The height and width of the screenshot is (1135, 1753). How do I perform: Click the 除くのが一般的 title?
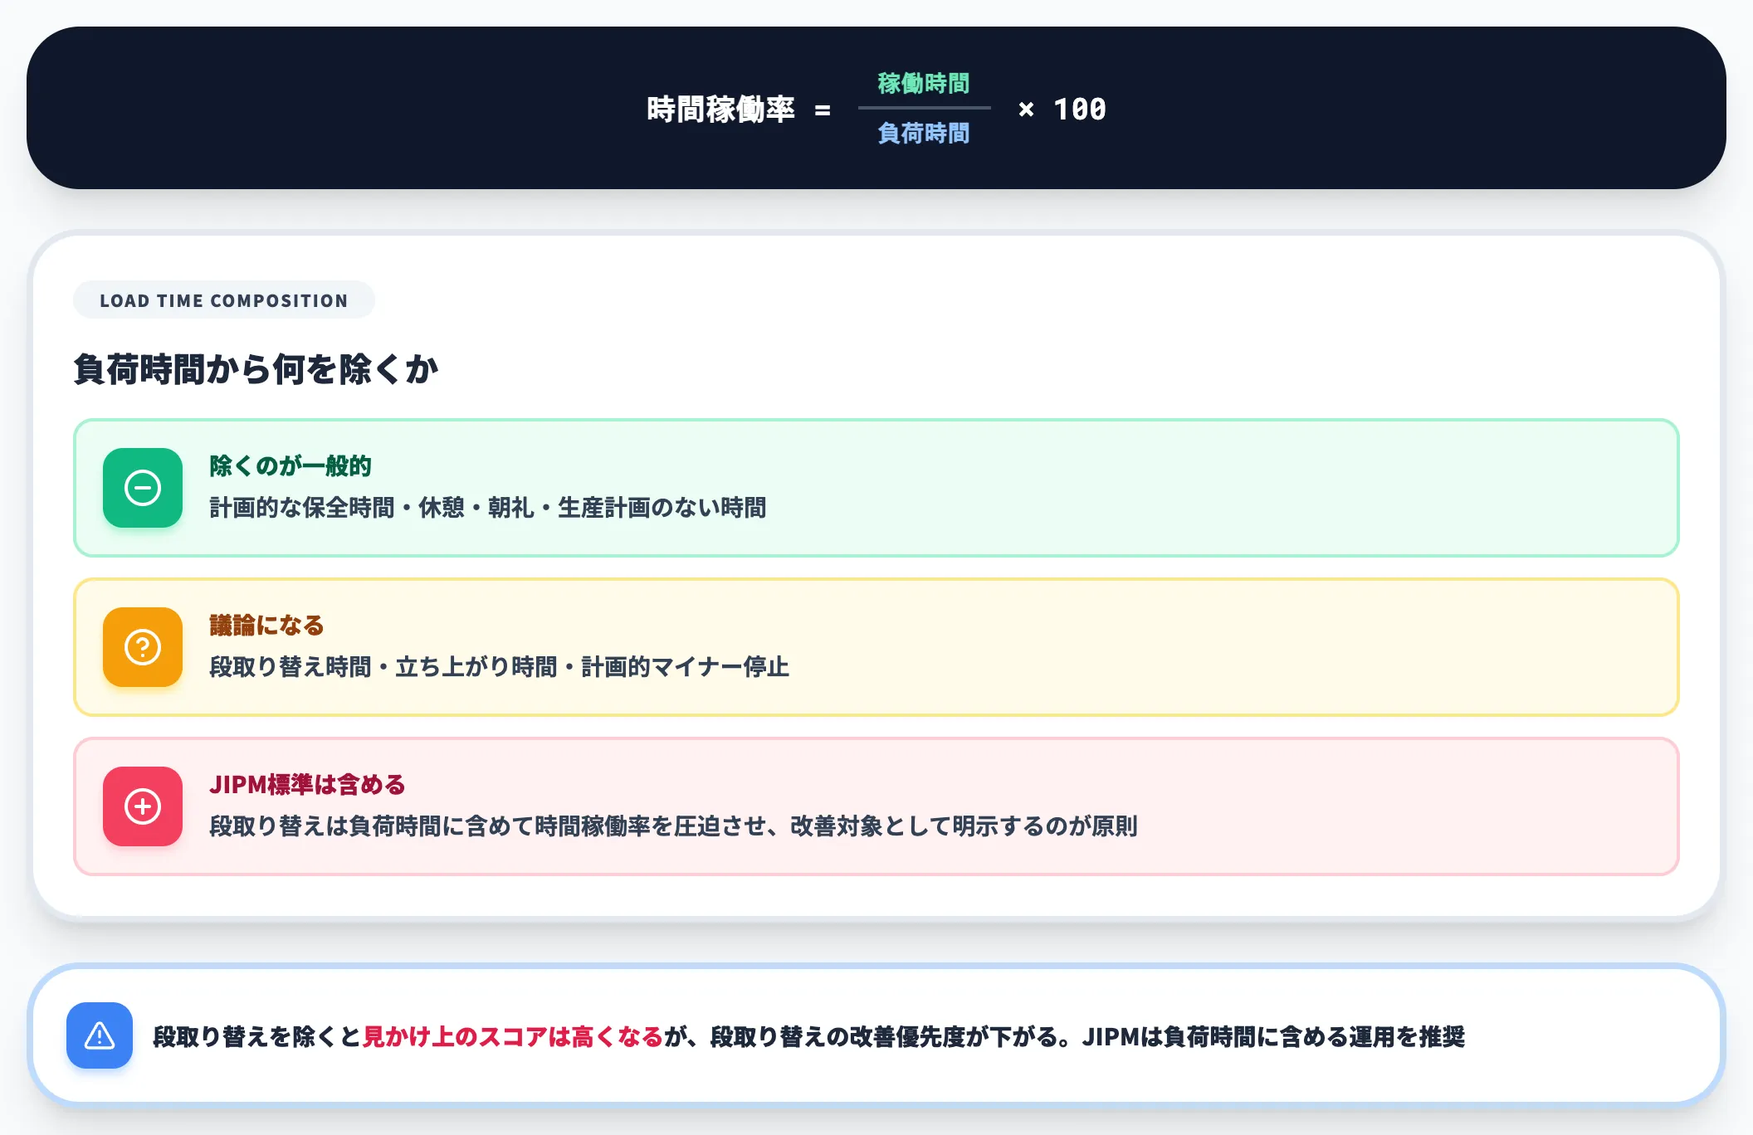coord(291,466)
